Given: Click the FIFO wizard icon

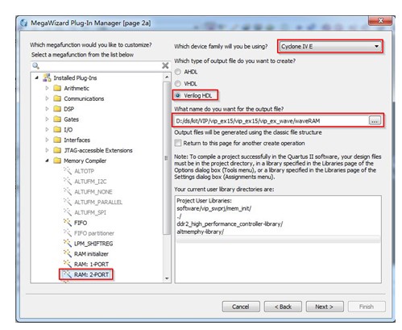Looking at the screenshot, I should click(68, 223).
